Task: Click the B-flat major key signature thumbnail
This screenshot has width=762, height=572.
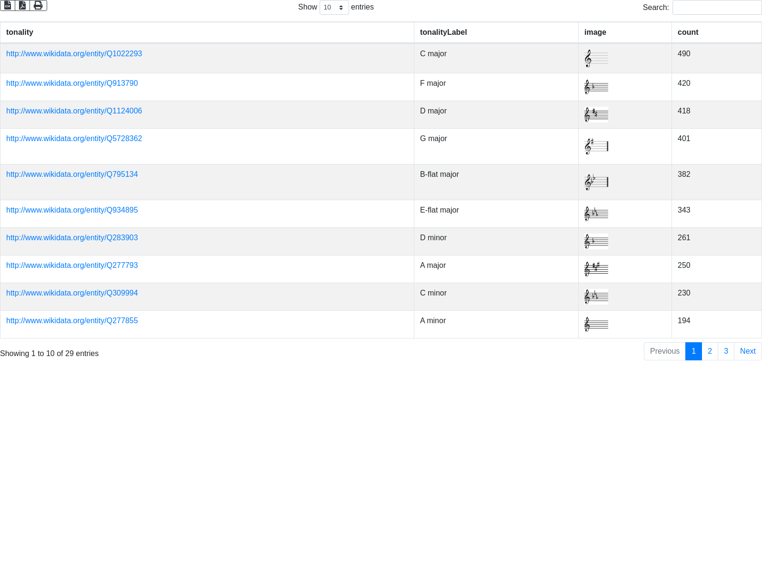Action: tap(596, 182)
